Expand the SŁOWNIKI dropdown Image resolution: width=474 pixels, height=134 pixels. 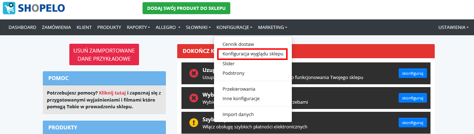tap(198, 27)
